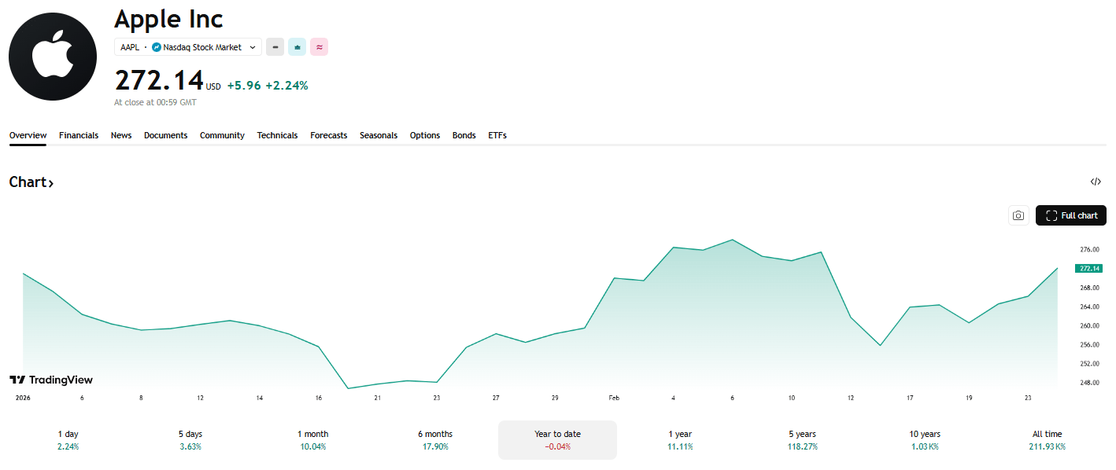This screenshot has width=1116, height=470.
Task: Open the Options tab
Action: tap(424, 135)
